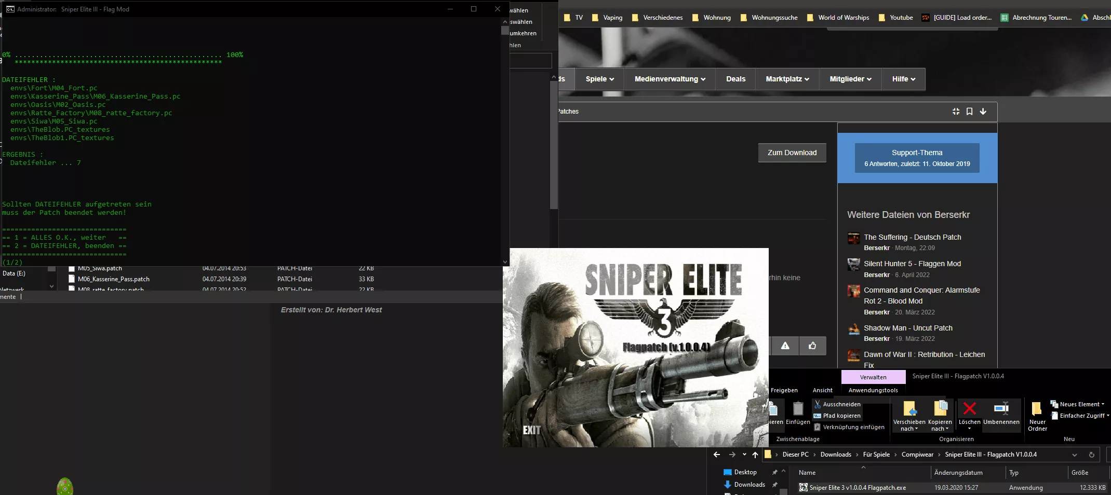Click the Sniper Elite 3 Flagpatch.exe file
1111x495 pixels.
point(857,488)
